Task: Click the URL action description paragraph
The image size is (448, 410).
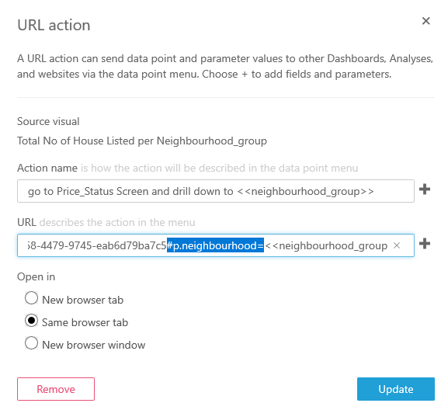Action: pos(225,66)
